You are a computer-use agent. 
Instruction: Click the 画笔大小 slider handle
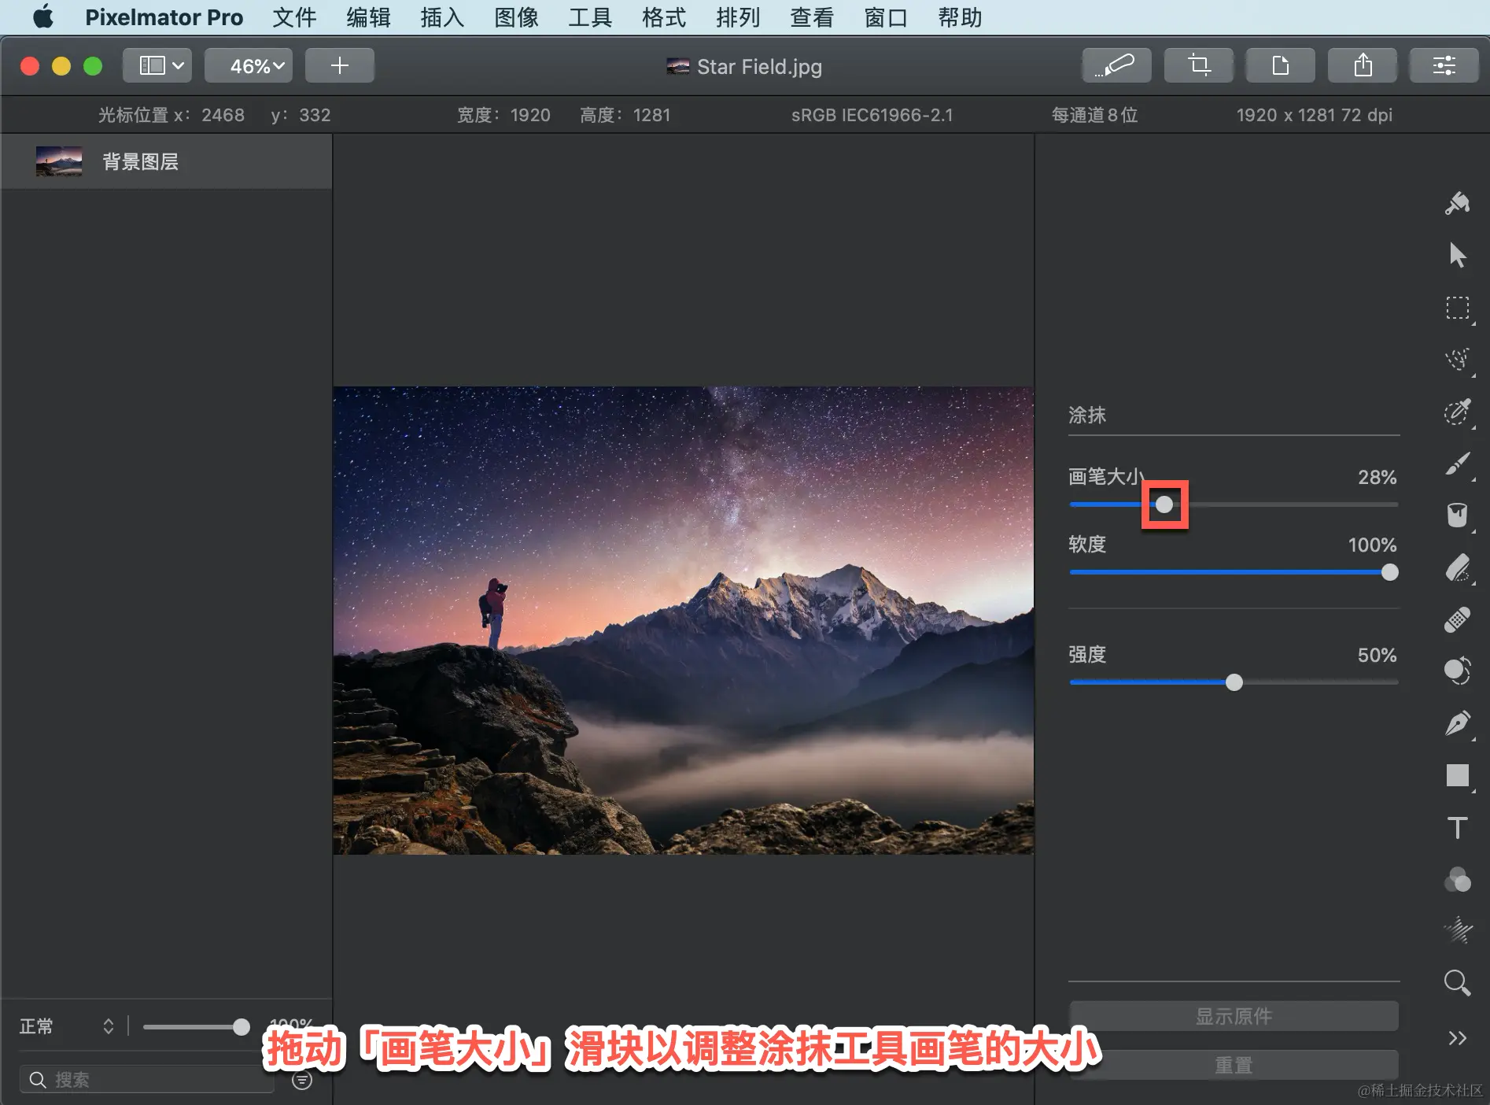1164,504
